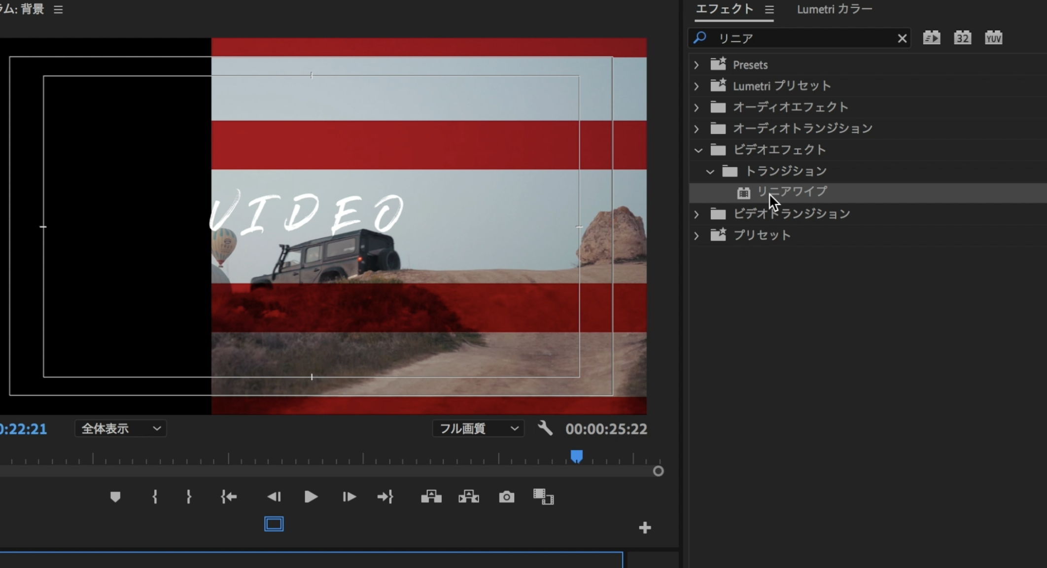This screenshot has width=1047, height=568.
Task: Collapse the ビデオエフェクト folder
Action: (x=698, y=150)
